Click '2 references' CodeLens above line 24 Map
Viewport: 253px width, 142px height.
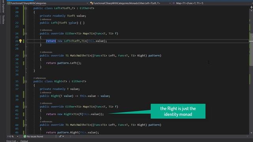click(x=46, y=30)
